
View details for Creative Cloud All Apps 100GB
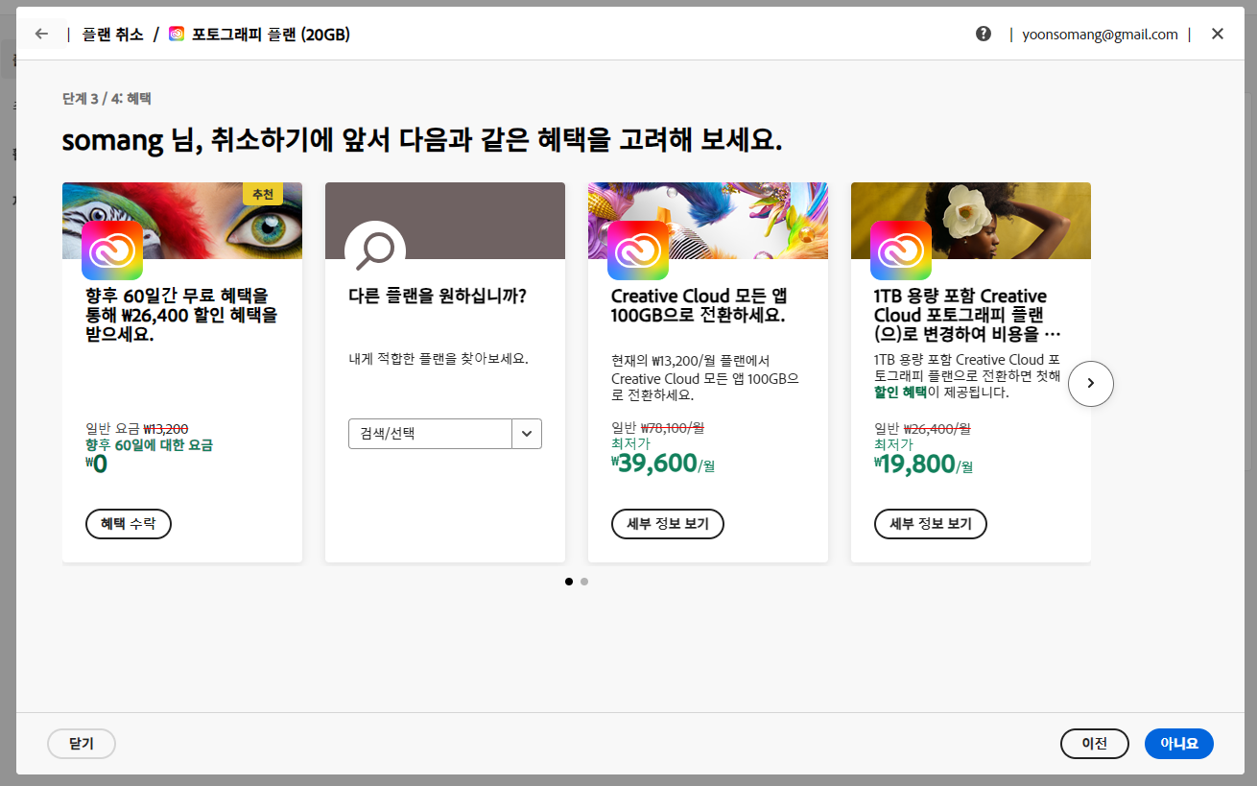[668, 524]
